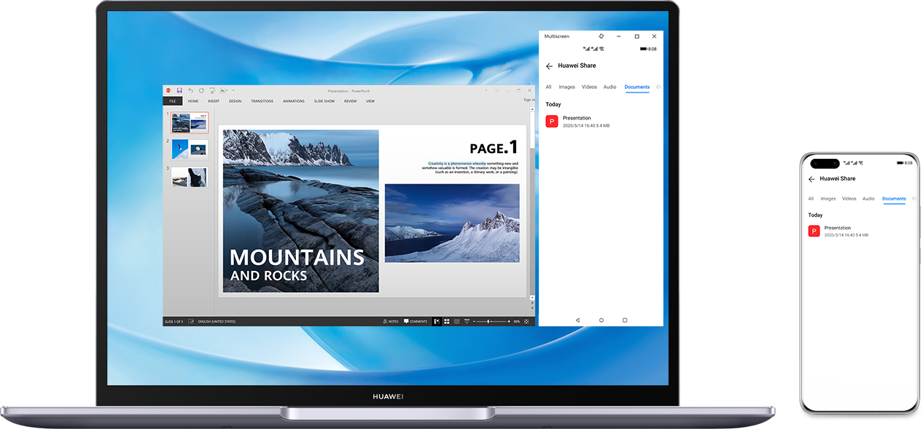Start Slide Show from the status bar icon
The image size is (923, 429).
(x=467, y=321)
